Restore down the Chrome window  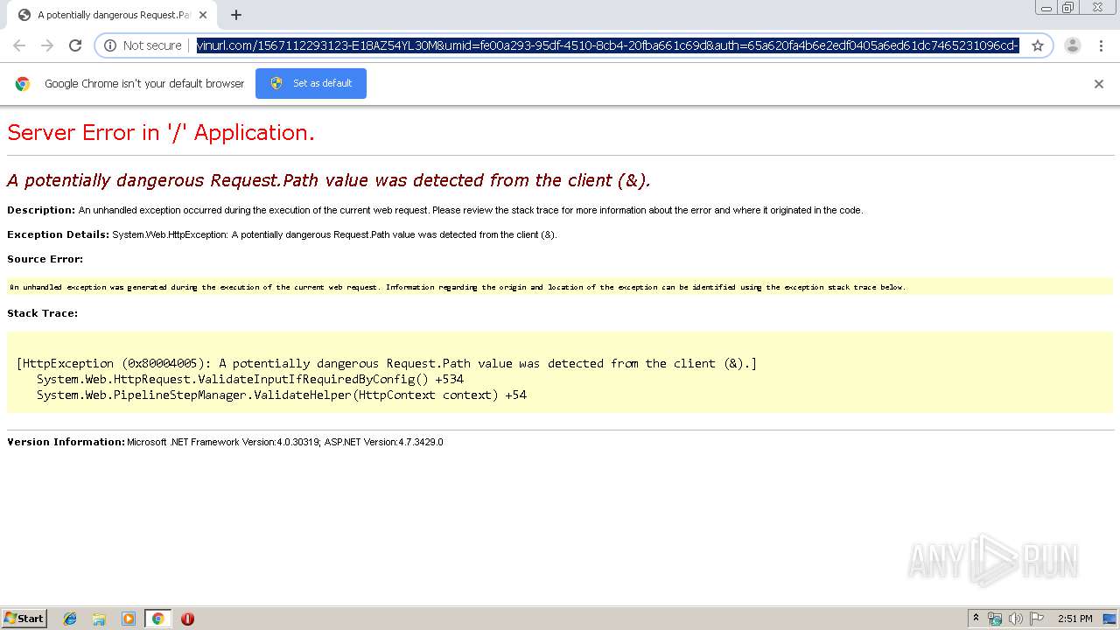[x=1068, y=7]
